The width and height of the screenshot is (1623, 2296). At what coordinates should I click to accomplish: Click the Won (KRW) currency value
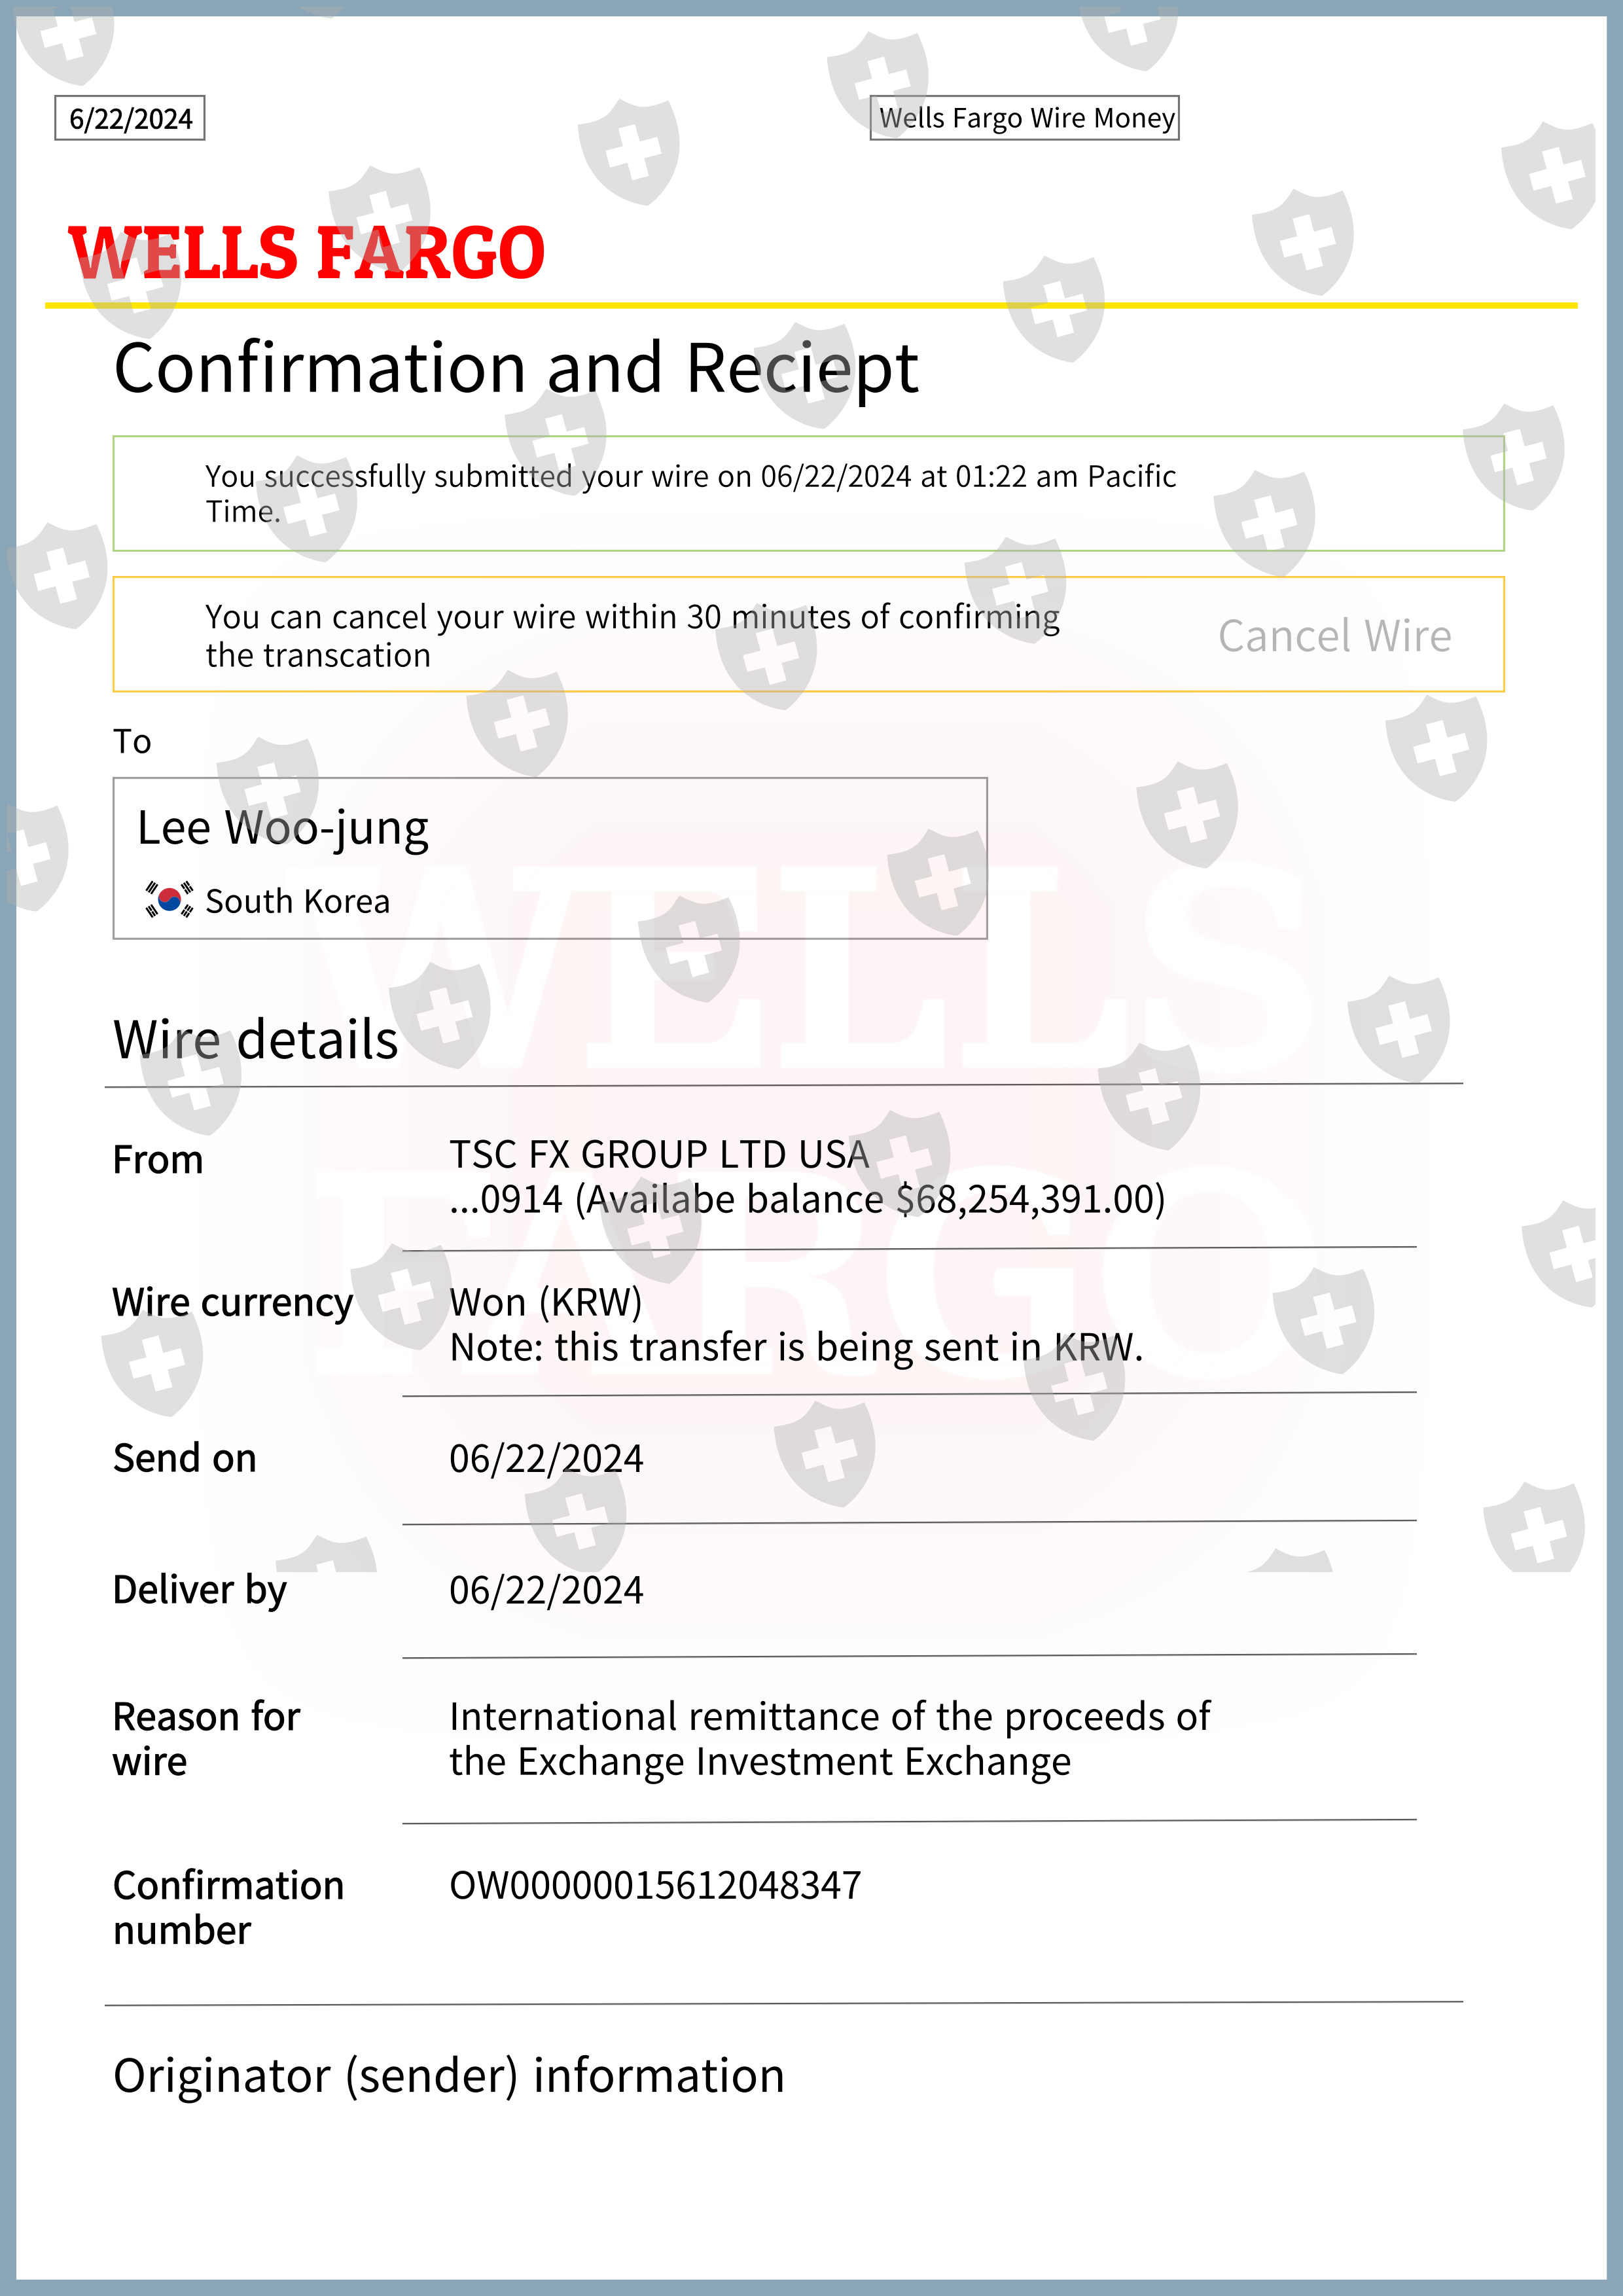point(546,1303)
